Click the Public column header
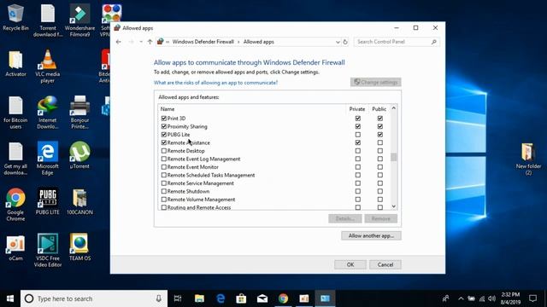 click(x=379, y=109)
